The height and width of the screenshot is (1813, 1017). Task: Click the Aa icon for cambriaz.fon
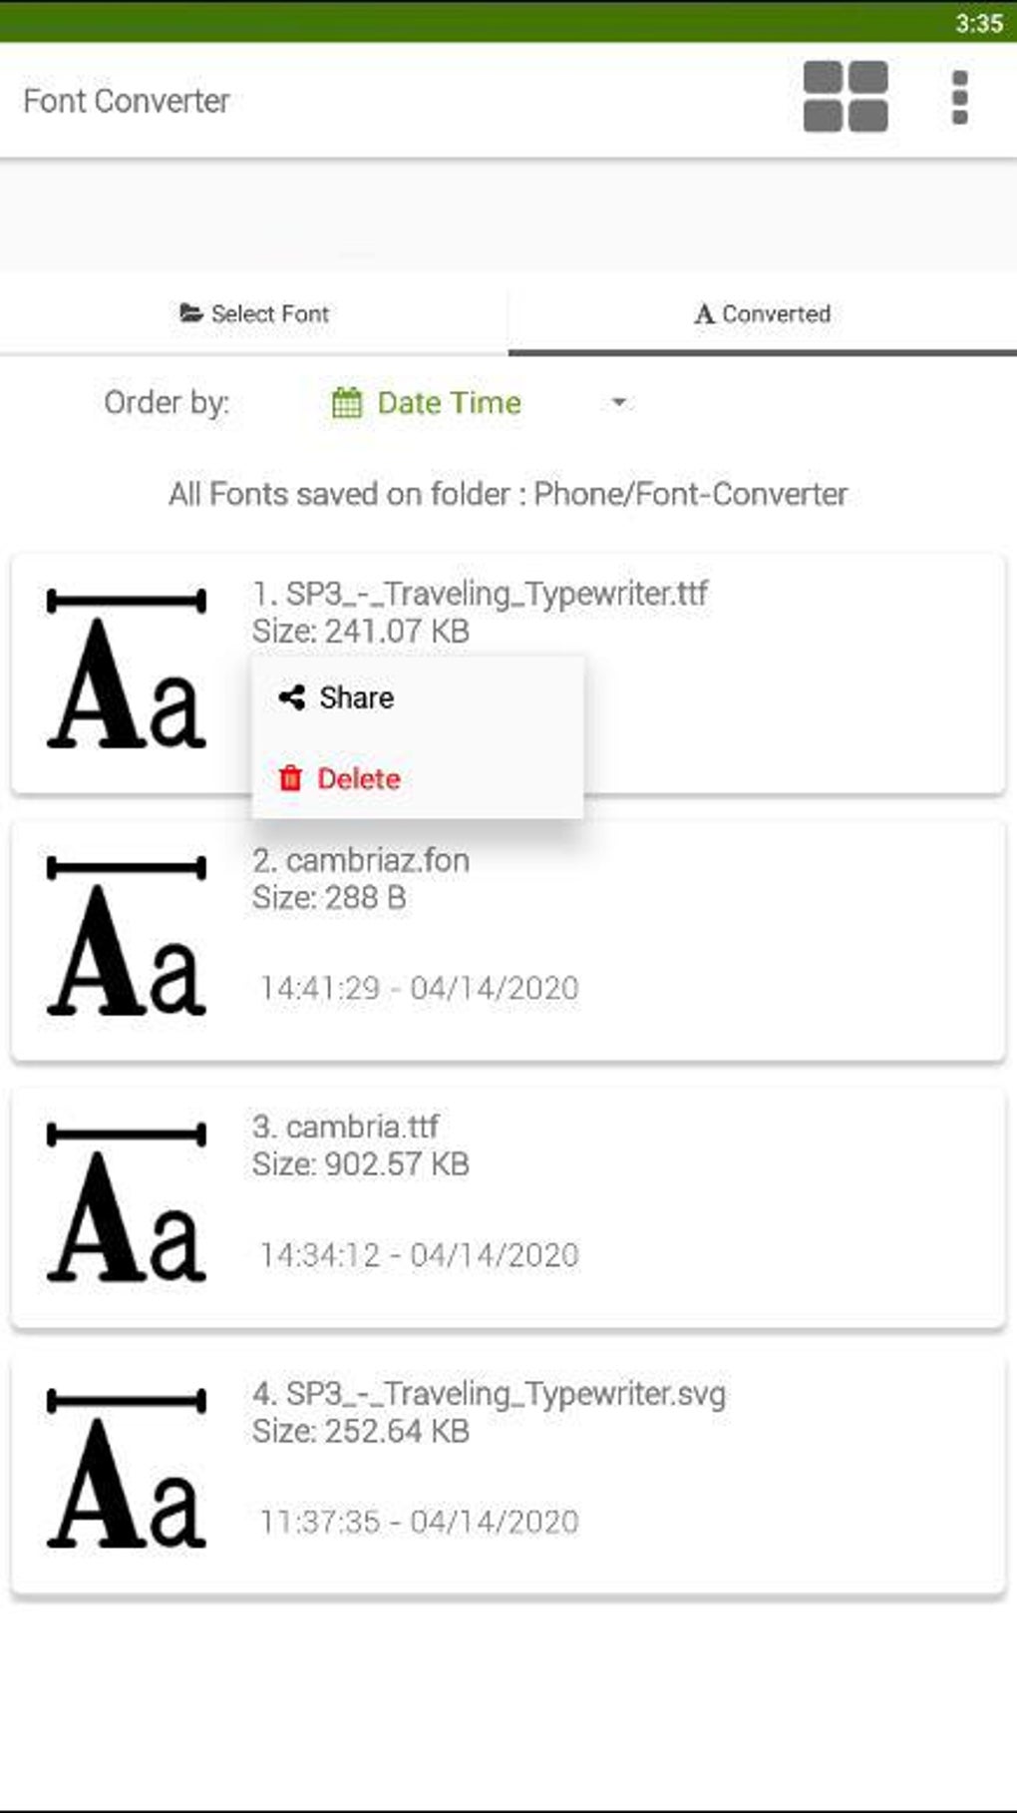click(x=127, y=937)
